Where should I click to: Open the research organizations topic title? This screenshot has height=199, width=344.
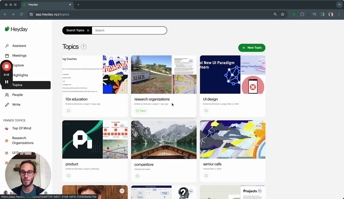[152, 99]
